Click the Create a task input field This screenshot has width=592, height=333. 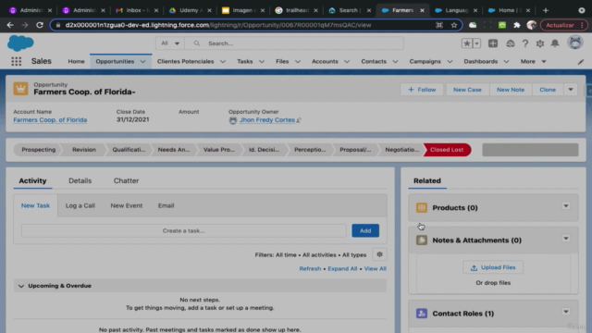[x=183, y=230]
